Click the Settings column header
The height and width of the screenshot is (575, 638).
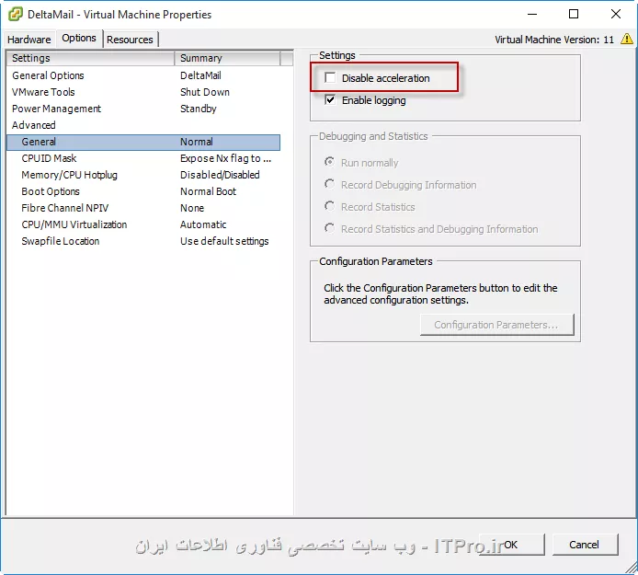click(90, 58)
